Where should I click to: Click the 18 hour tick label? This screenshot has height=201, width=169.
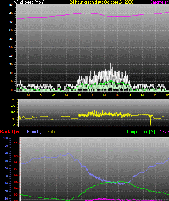(x=129, y=95)
